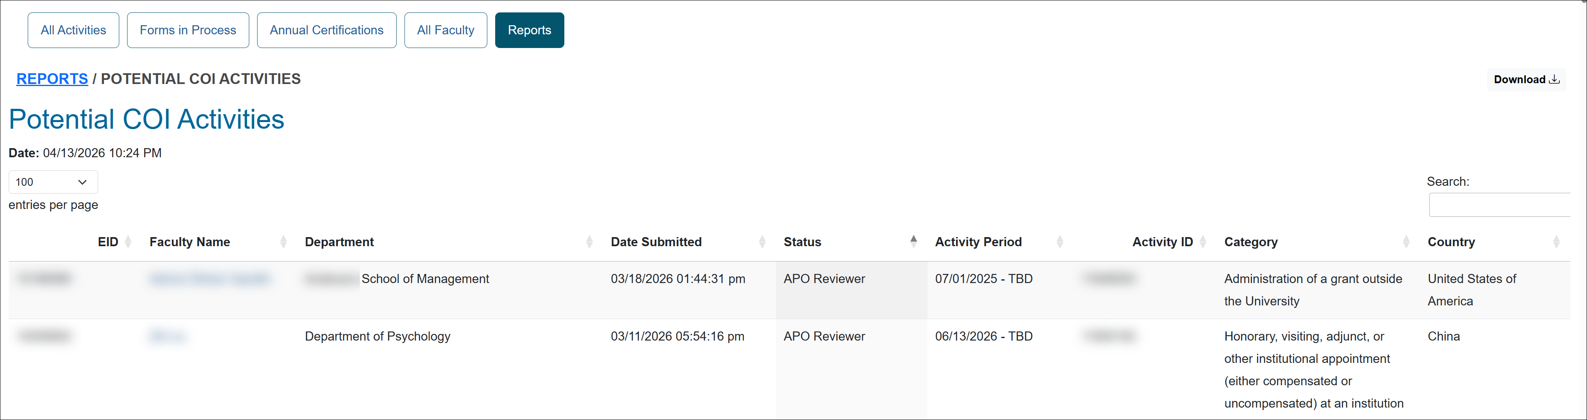Click the Search input field
1587x420 pixels.
tap(1500, 205)
